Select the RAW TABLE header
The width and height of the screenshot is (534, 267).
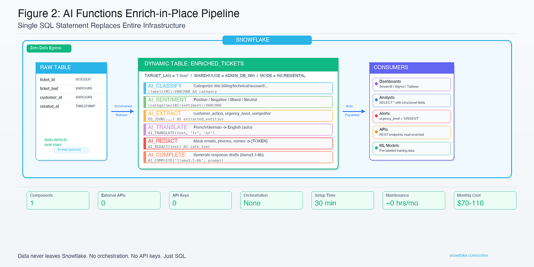point(71,67)
